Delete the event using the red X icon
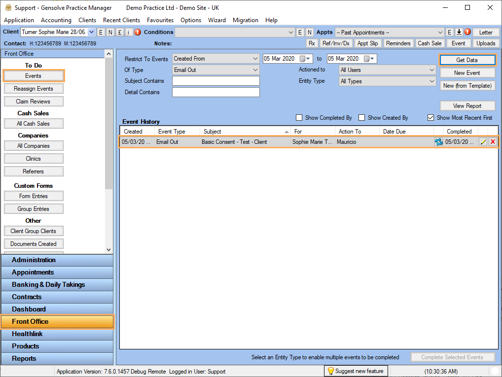502x377 pixels. pos(493,141)
